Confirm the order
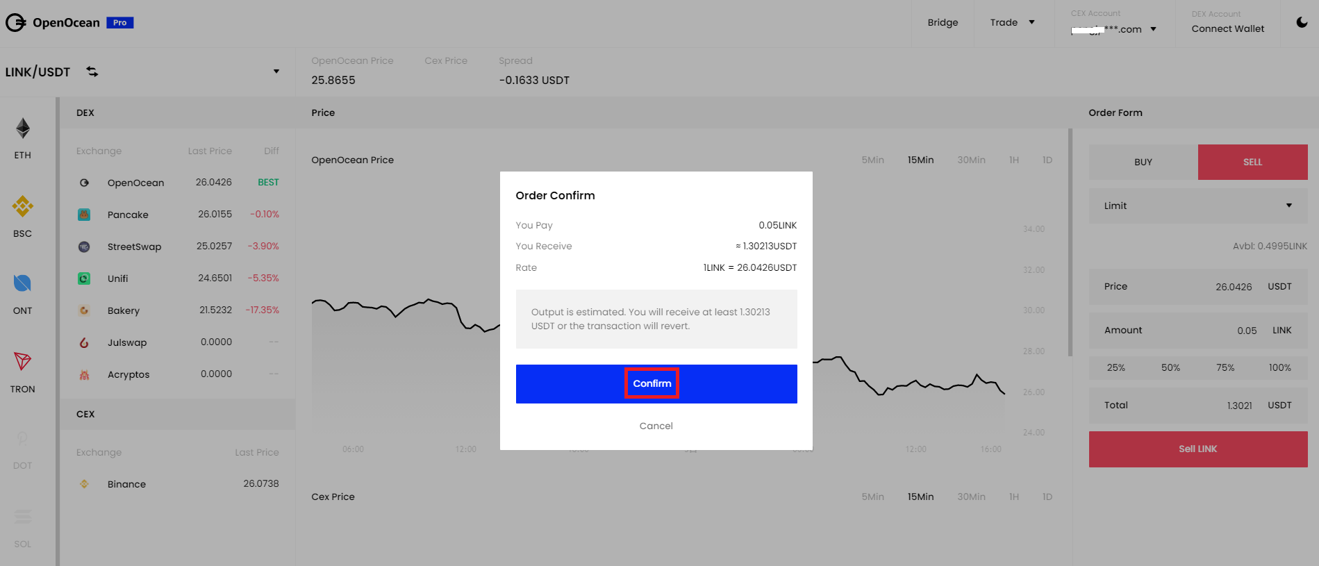This screenshot has height=566, width=1319. coord(656,383)
